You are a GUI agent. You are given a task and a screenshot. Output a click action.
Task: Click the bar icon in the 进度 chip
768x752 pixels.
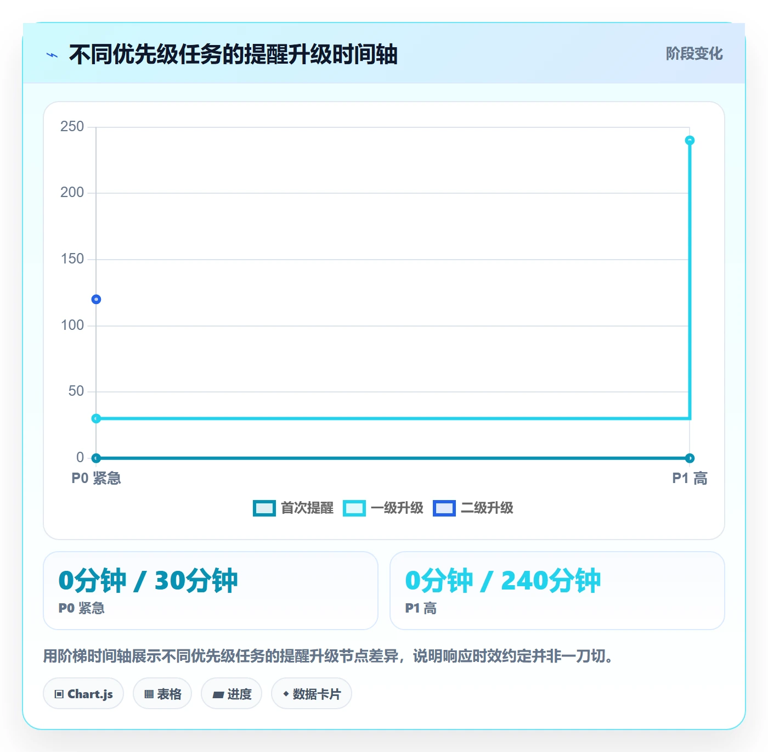[218, 695]
